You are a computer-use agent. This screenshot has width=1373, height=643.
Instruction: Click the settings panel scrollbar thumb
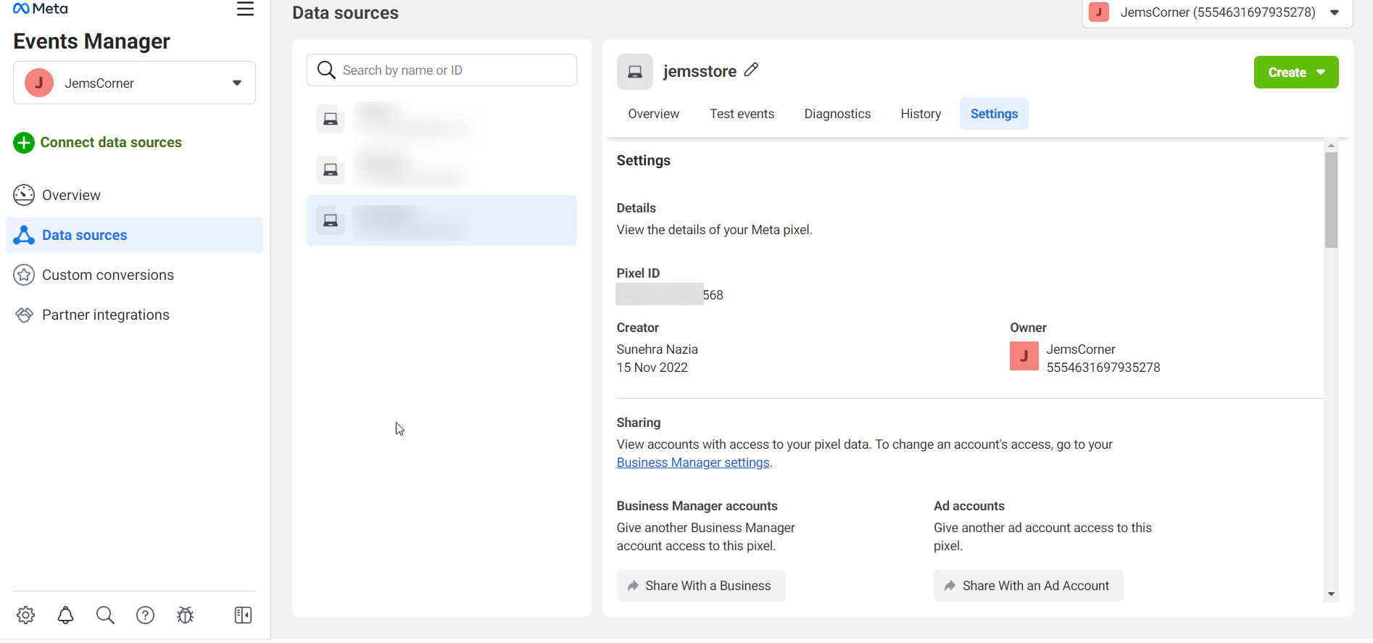click(1331, 200)
